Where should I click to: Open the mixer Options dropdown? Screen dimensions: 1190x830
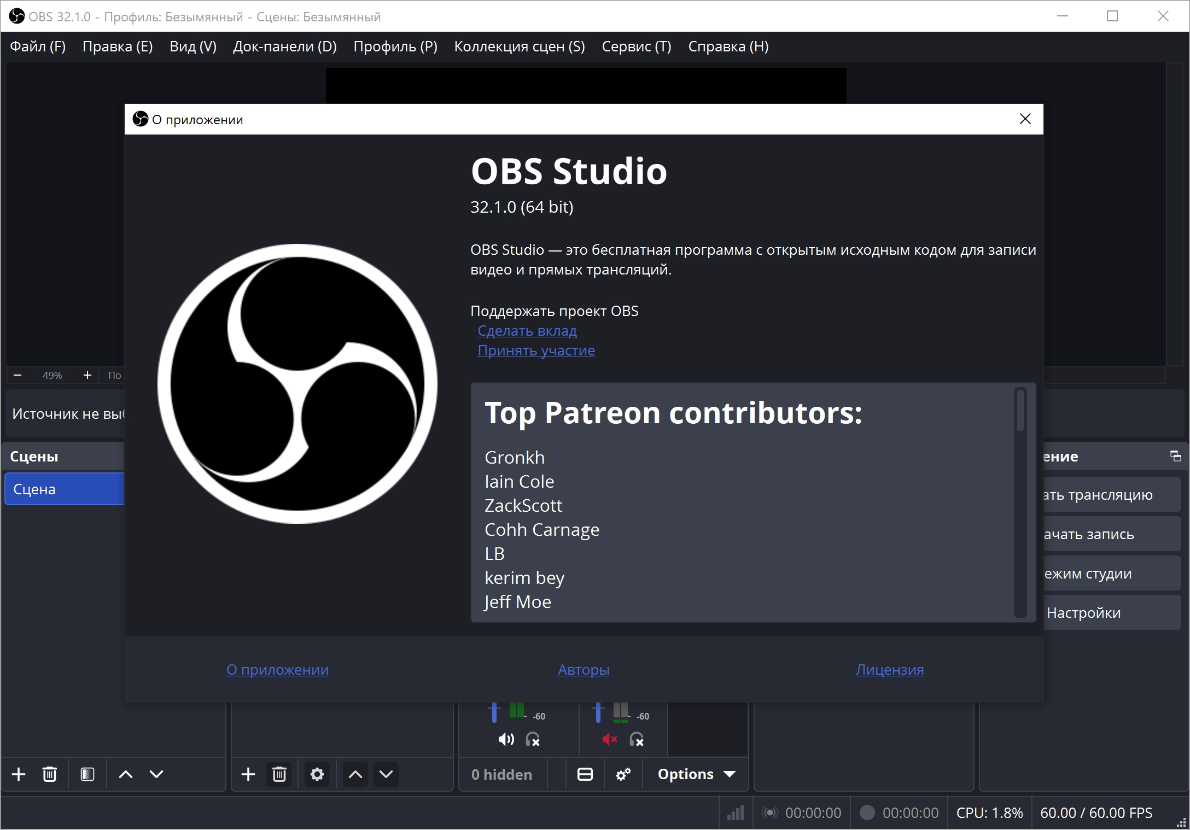(696, 774)
